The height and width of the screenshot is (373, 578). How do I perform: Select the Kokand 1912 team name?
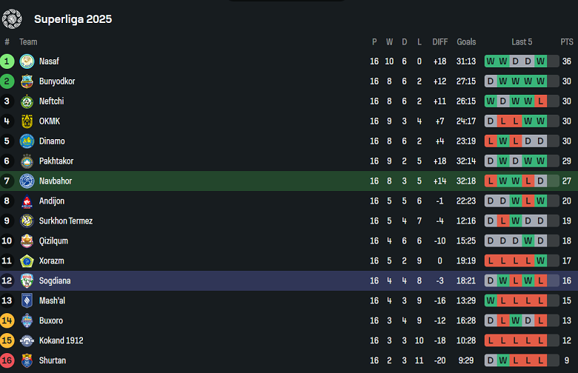[x=61, y=341]
